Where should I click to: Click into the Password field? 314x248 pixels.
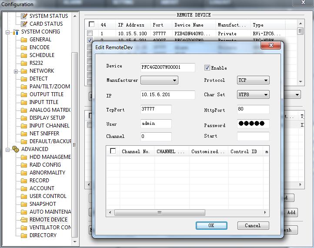pos(253,124)
